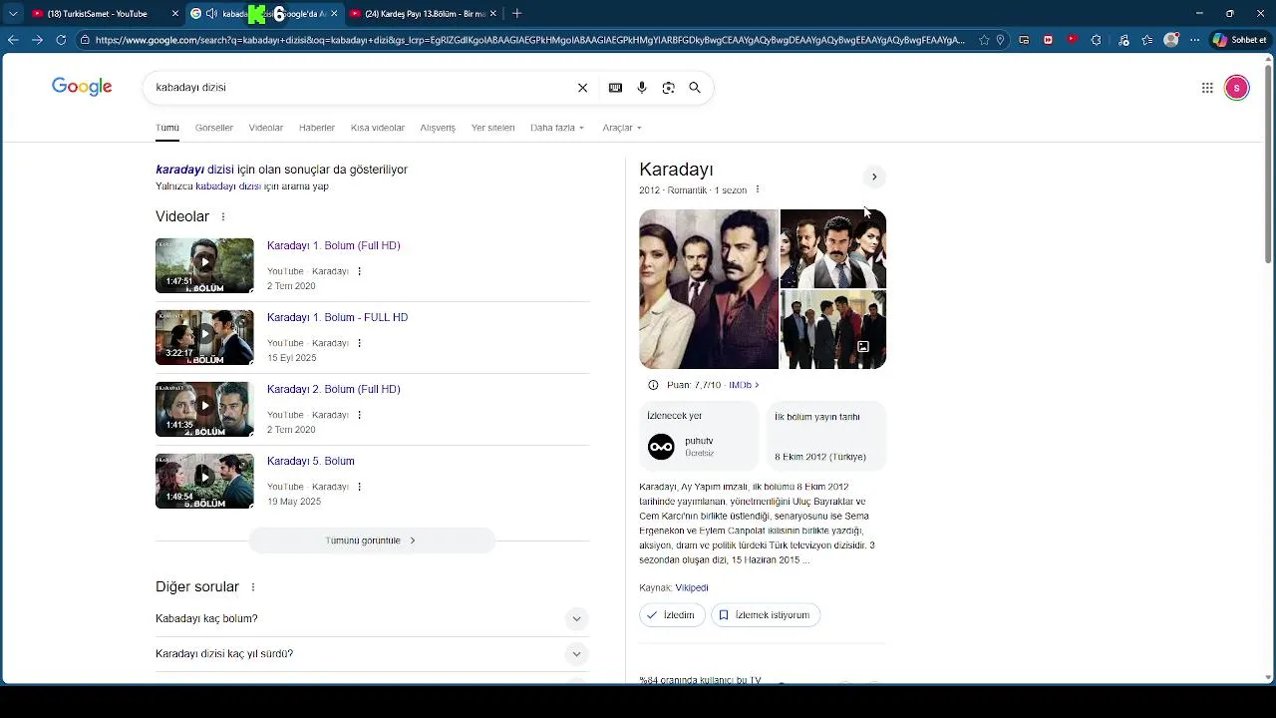Open options next to Diğer sorular
Viewport: 1276px width, 718px height.
(253, 587)
